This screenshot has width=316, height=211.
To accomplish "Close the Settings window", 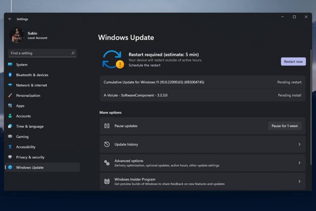I will (306, 17).
